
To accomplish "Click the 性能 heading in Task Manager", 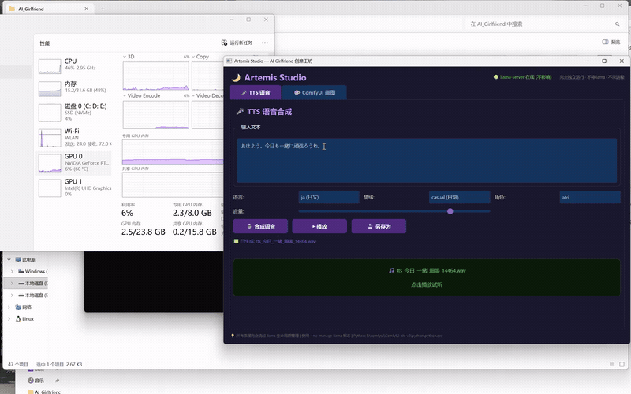I will coord(45,43).
